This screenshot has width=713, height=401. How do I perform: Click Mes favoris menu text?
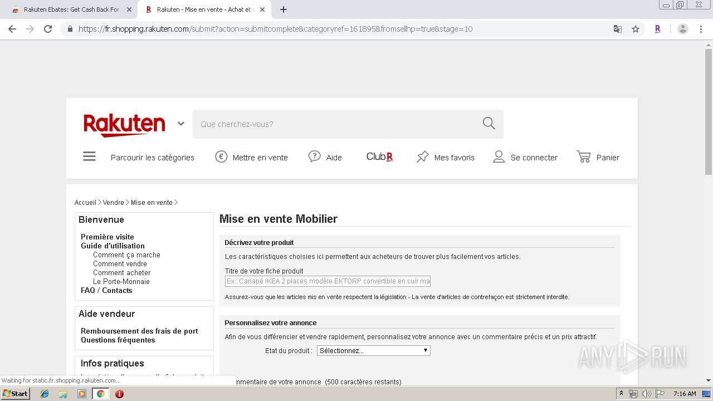pyautogui.click(x=455, y=158)
